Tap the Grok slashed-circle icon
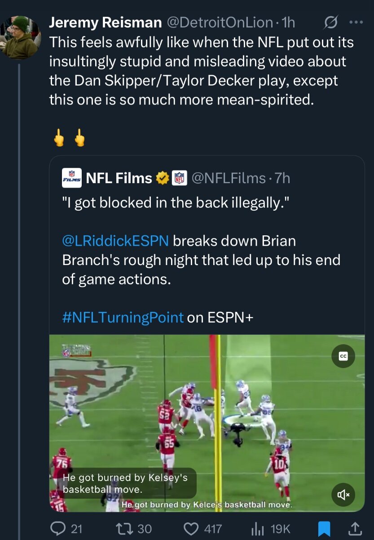This screenshot has height=540, width=374. tap(331, 22)
